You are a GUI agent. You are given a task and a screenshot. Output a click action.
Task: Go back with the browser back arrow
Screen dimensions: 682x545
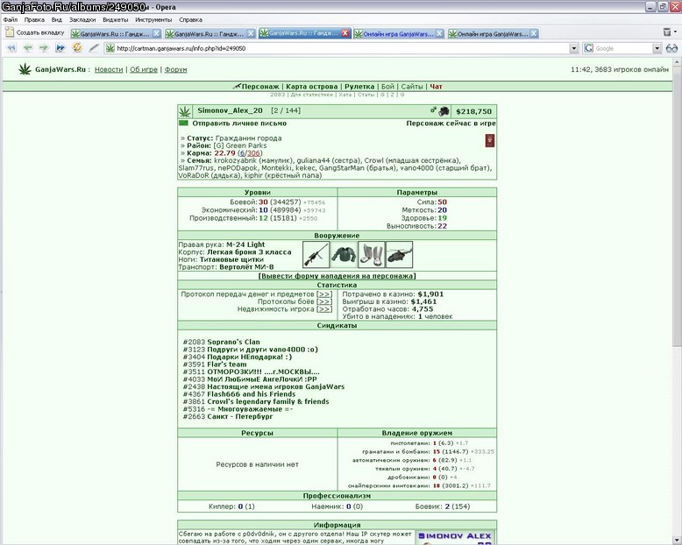tap(28, 48)
